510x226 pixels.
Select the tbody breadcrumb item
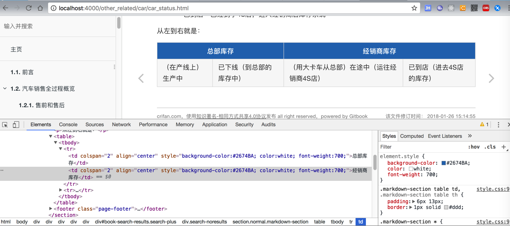[x=337, y=222]
